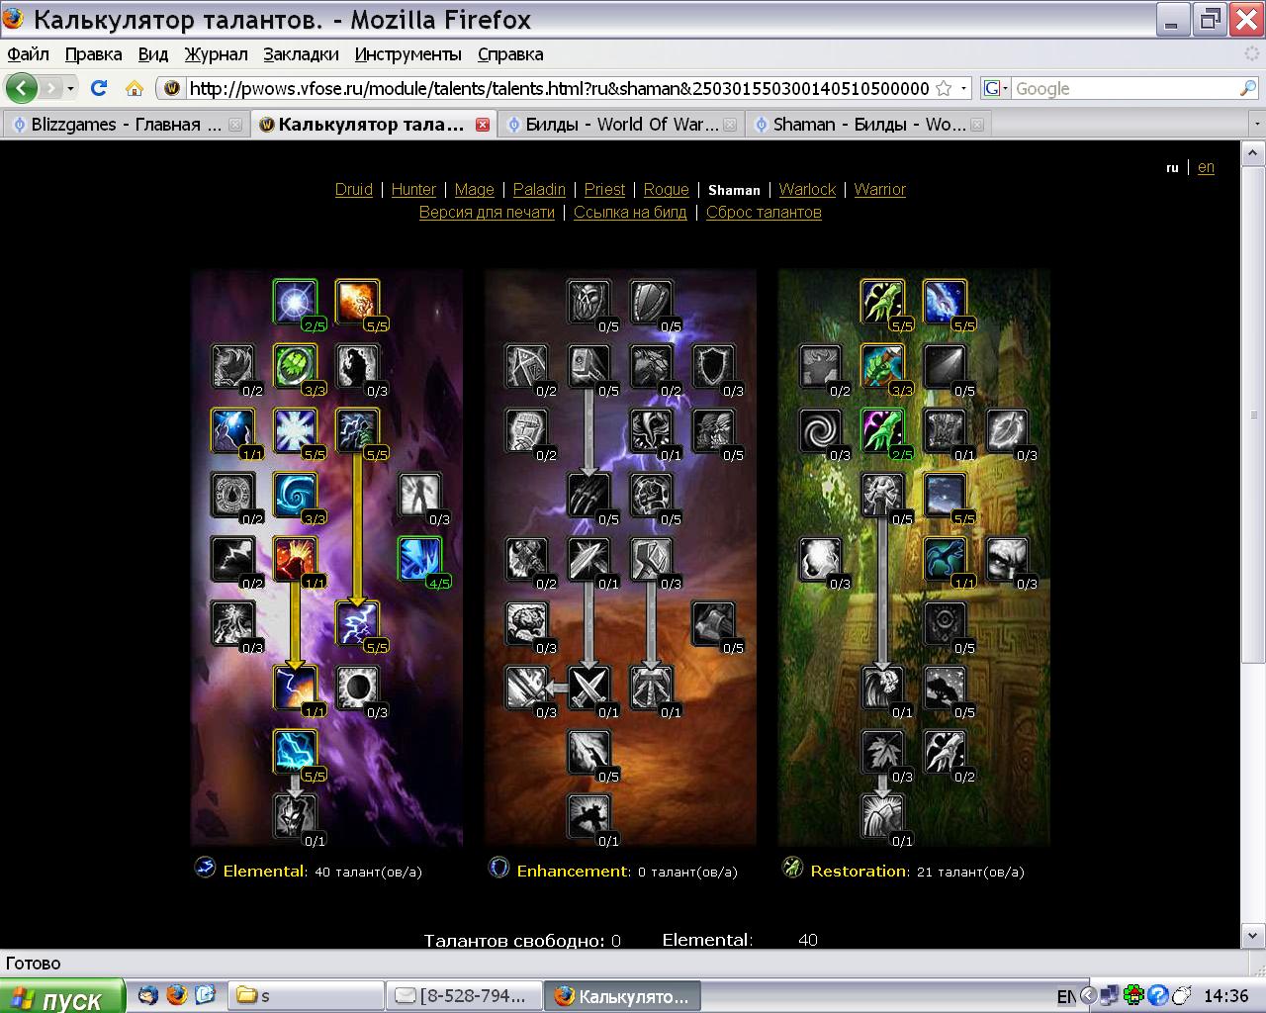Viewport: 1266px width, 1013px height.
Task: Open the Warrior class link
Action: click(x=880, y=189)
